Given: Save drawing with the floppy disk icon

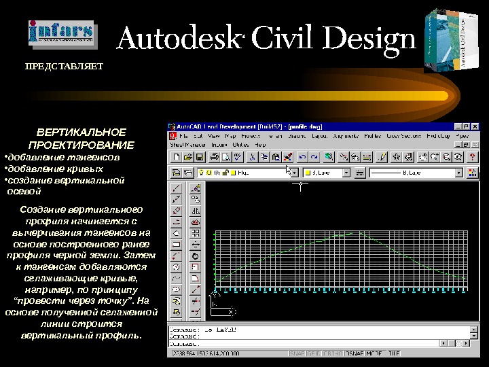Looking at the screenshot, I should point(200,157).
